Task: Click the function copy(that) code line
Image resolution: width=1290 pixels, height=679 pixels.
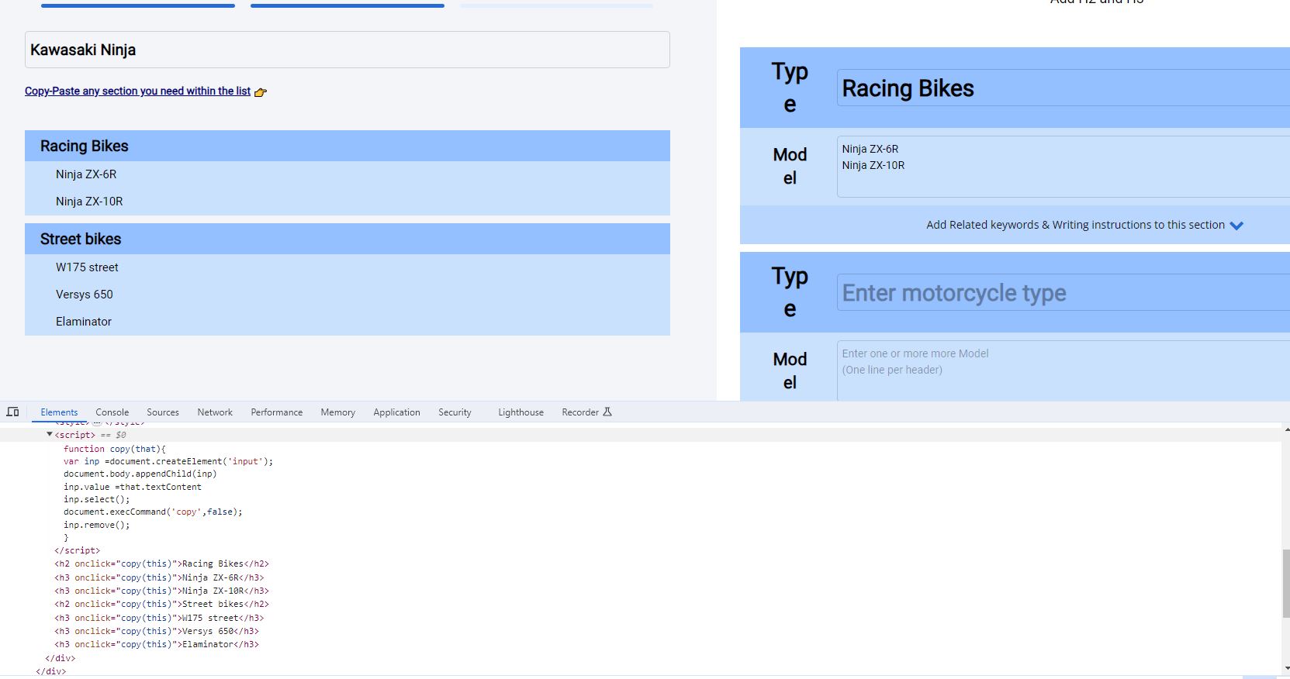Action: click(115, 449)
